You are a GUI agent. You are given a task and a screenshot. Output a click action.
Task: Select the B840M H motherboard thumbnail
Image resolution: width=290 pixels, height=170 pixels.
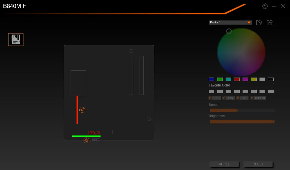coord(16,39)
